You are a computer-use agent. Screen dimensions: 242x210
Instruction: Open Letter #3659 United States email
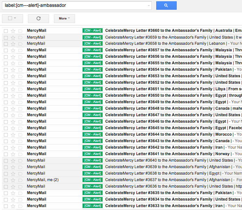[122, 37]
